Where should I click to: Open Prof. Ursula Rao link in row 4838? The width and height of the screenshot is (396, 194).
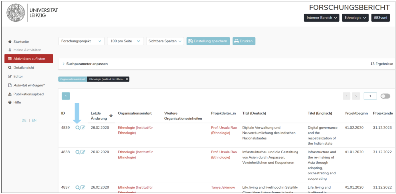(224, 155)
